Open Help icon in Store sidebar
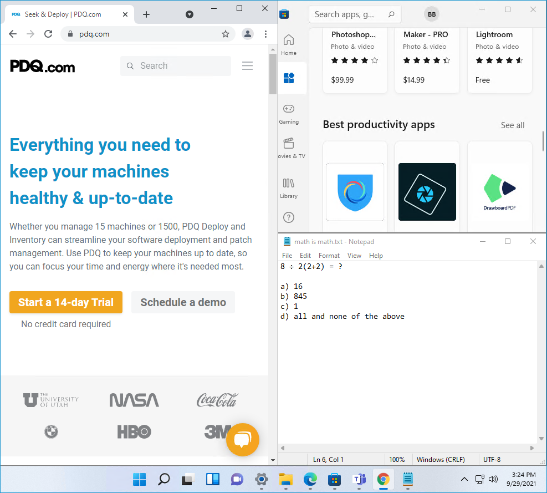547x493 pixels. [289, 217]
